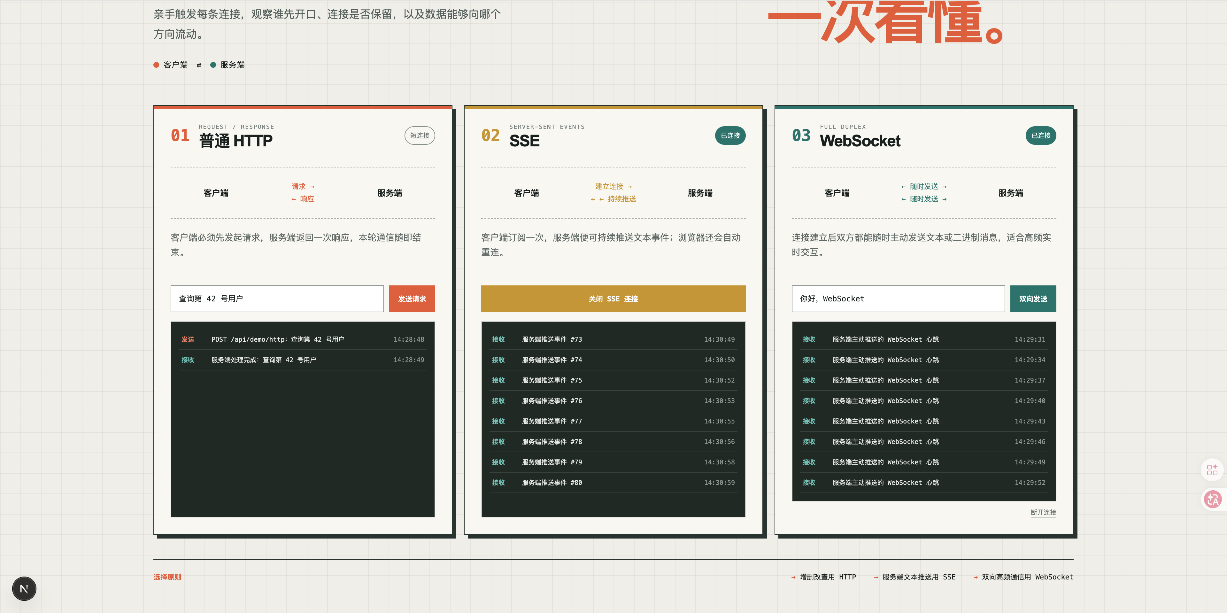Select WebSocket 心跳 row at 14:29:40

pyautogui.click(x=923, y=401)
